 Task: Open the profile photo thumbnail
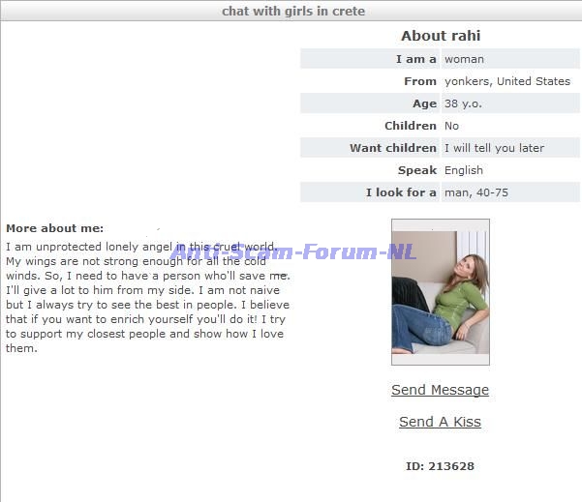(x=441, y=292)
